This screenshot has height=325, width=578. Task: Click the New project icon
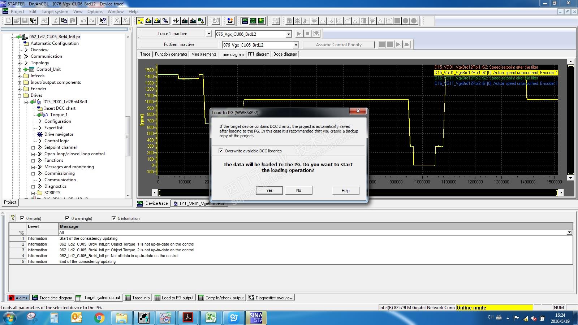pos(8,21)
